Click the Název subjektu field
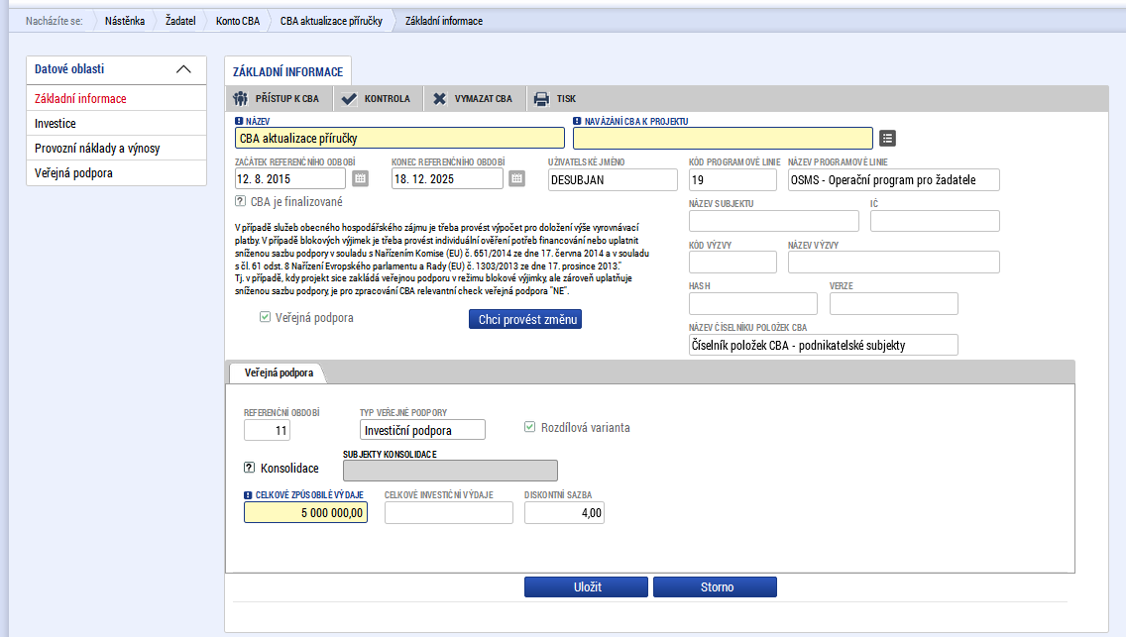Viewport: 1126px width, 637px height. (x=773, y=221)
